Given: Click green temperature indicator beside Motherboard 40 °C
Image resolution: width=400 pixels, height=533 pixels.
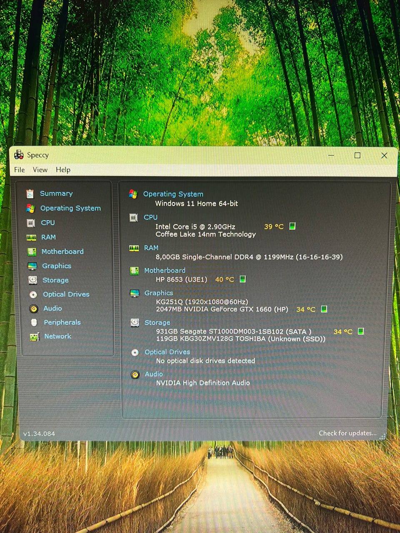Looking at the screenshot, I should pyautogui.click(x=243, y=279).
